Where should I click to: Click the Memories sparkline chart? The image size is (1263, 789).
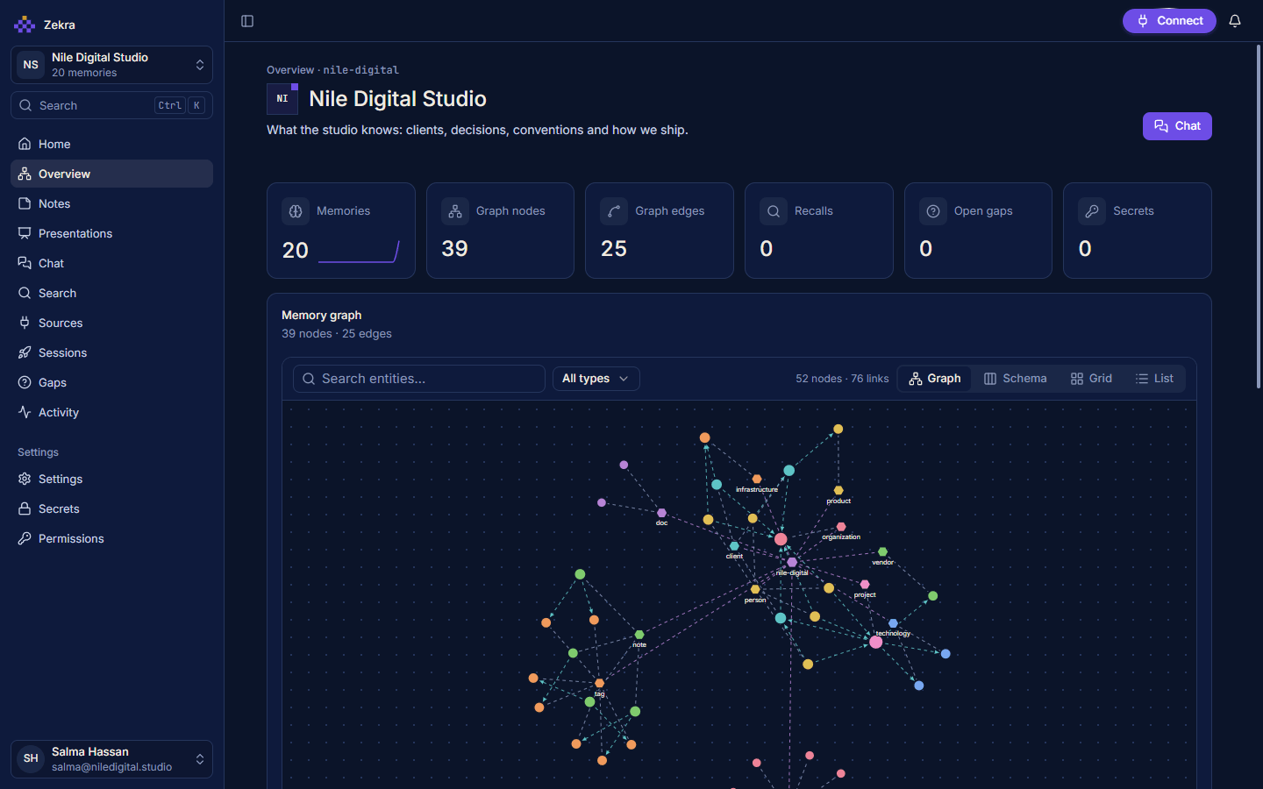tap(359, 252)
